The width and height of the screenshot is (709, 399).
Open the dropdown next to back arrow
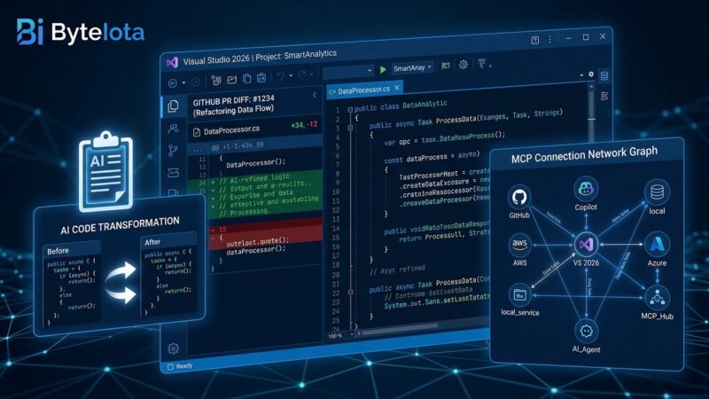click(x=183, y=83)
